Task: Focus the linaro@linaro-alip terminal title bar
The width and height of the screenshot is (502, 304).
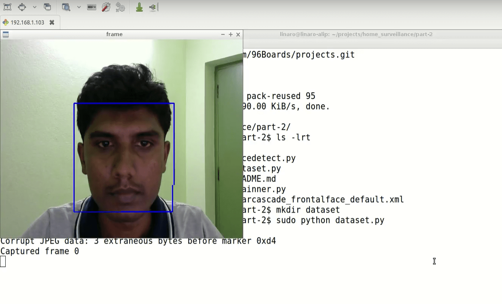Action: point(356,34)
